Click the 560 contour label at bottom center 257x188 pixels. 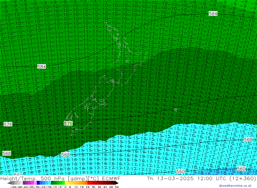click(180, 171)
